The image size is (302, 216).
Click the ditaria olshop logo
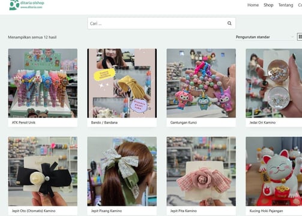tap(27, 5)
